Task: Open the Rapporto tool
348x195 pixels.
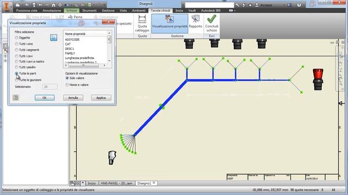Action: (196, 22)
